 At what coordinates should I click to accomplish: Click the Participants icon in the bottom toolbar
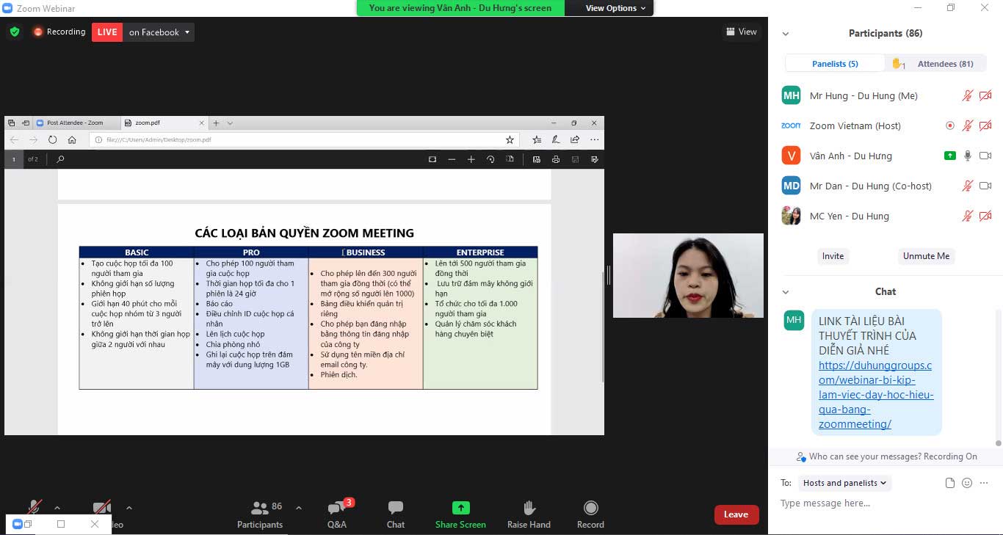(x=260, y=513)
